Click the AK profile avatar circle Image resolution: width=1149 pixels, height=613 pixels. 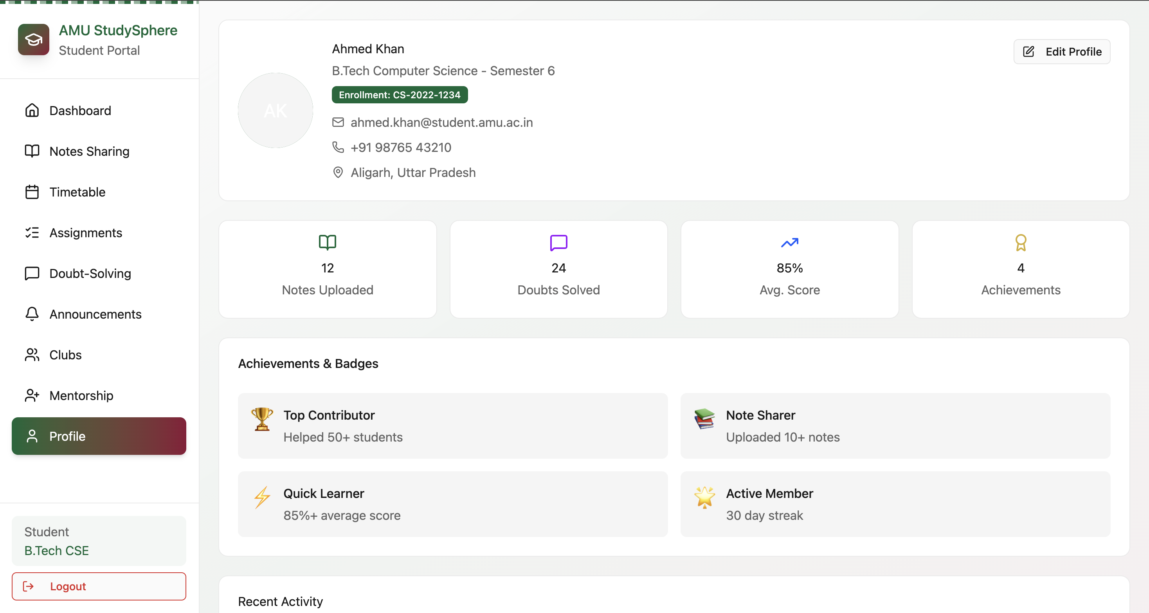point(275,111)
